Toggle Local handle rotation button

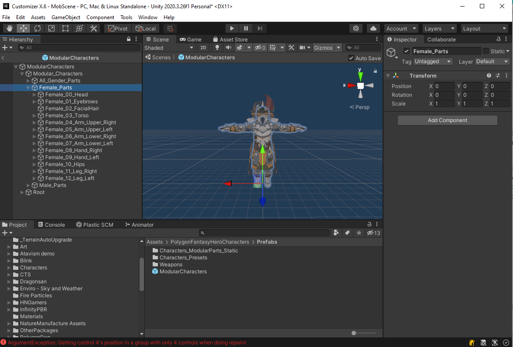(146, 28)
